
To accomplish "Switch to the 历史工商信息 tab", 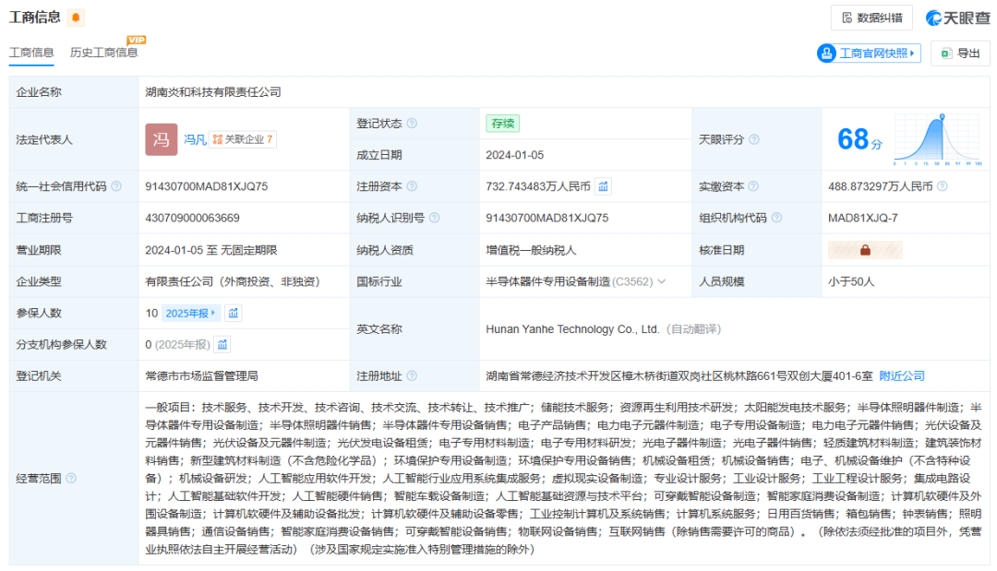I will coord(103,53).
